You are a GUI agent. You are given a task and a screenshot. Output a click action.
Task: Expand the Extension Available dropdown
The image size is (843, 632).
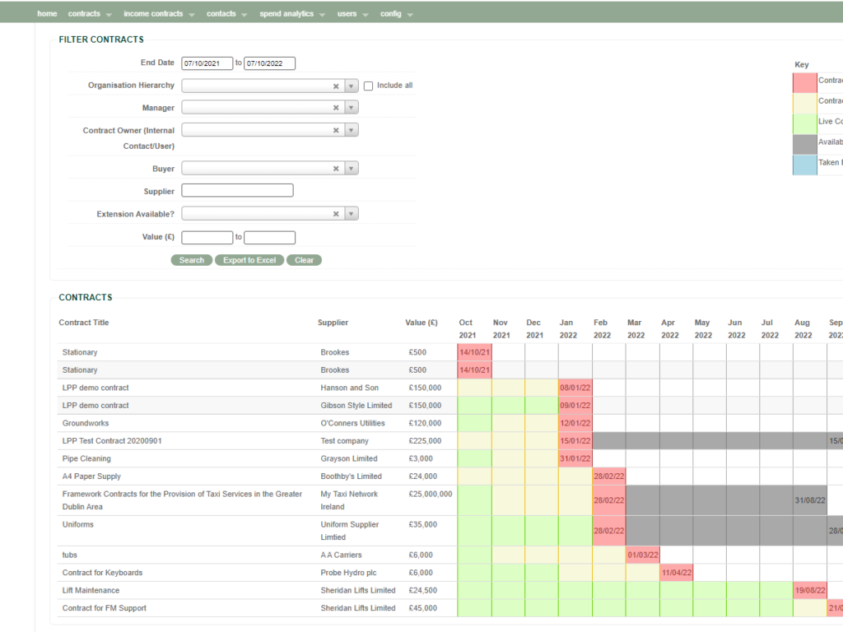352,213
